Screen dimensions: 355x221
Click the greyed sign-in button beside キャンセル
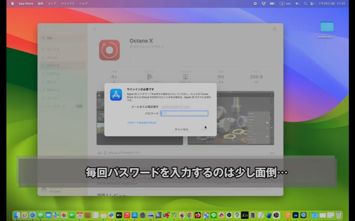pos(203,129)
